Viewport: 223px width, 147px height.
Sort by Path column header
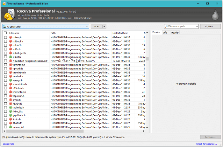(80, 33)
